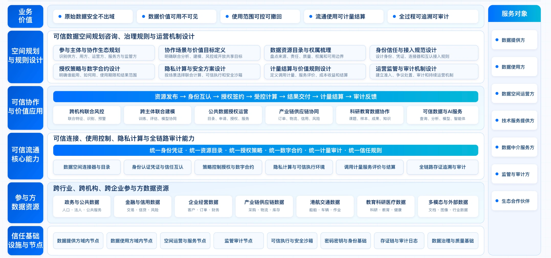Open the 参与主体与协作生态规划 card
This screenshot has width=551, height=258.
click(104, 53)
